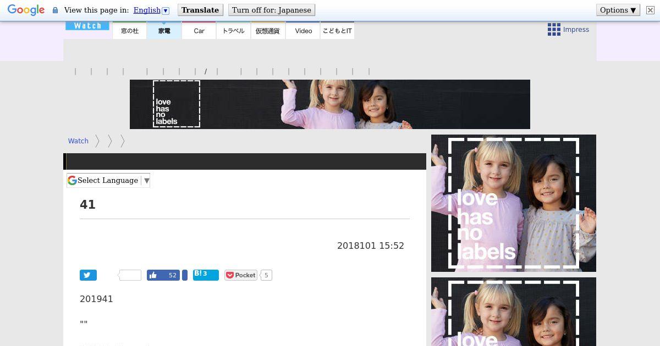
Task: Like the article on Facebook (52)
Action: point(163,275)
